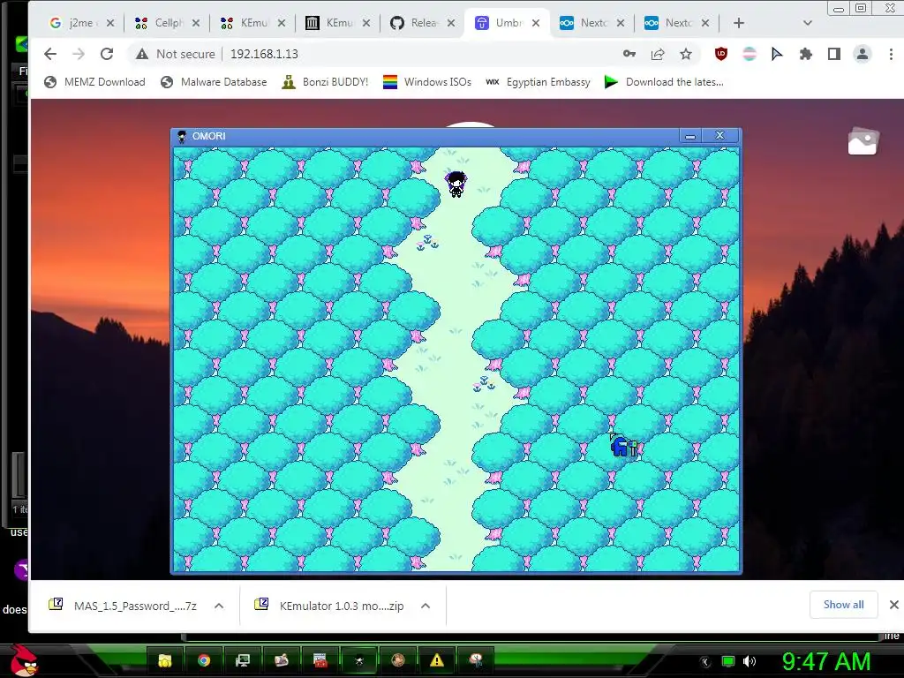Viewport: 904px width, 678px height.
Task: Open the Extensions puzzle menu
Action: (x=805, y=54)
